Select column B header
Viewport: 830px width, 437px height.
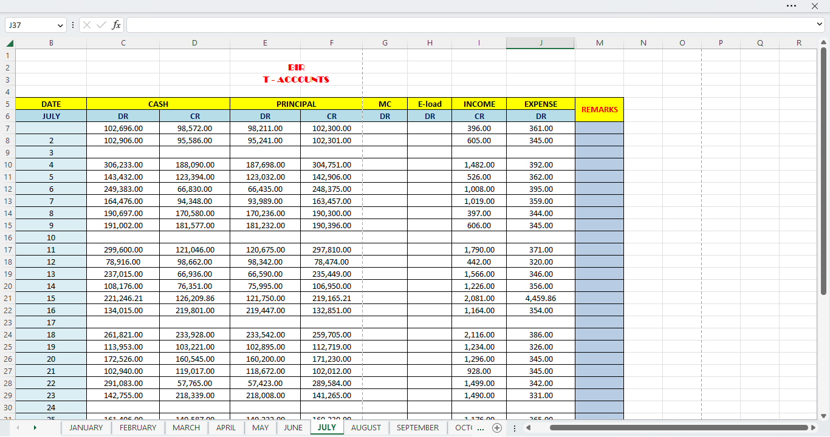coord(51,43)
